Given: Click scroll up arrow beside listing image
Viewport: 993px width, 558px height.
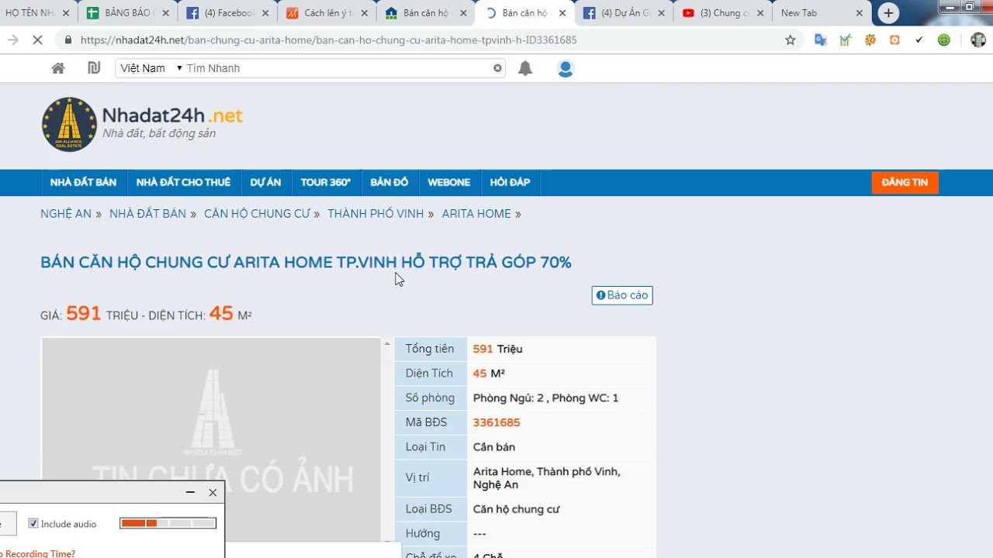Looking at the screenshot, I should (387, 343).
